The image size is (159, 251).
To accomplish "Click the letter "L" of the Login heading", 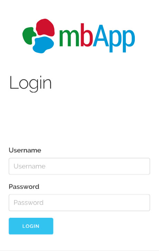I will (14, 82).
